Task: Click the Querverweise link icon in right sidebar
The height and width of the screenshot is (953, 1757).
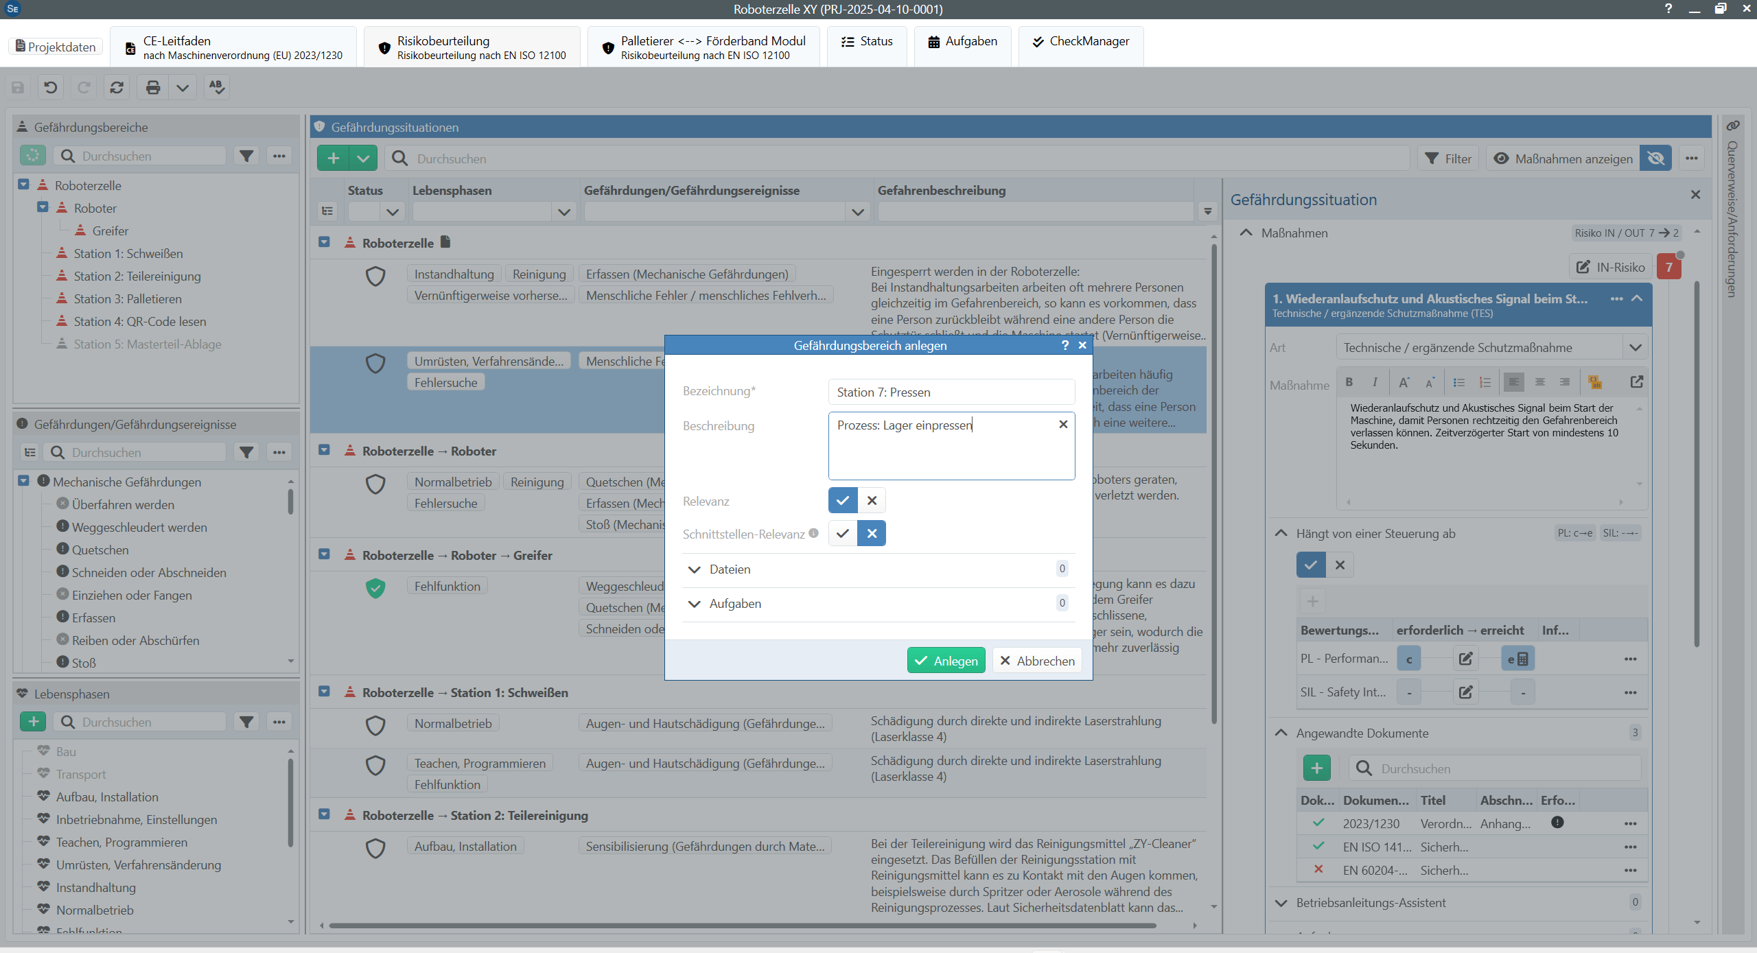Action: pyautogui.click(x=1733, y=126)
